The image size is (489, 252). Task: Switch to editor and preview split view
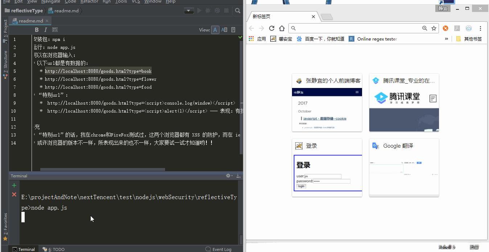(224, 30)
